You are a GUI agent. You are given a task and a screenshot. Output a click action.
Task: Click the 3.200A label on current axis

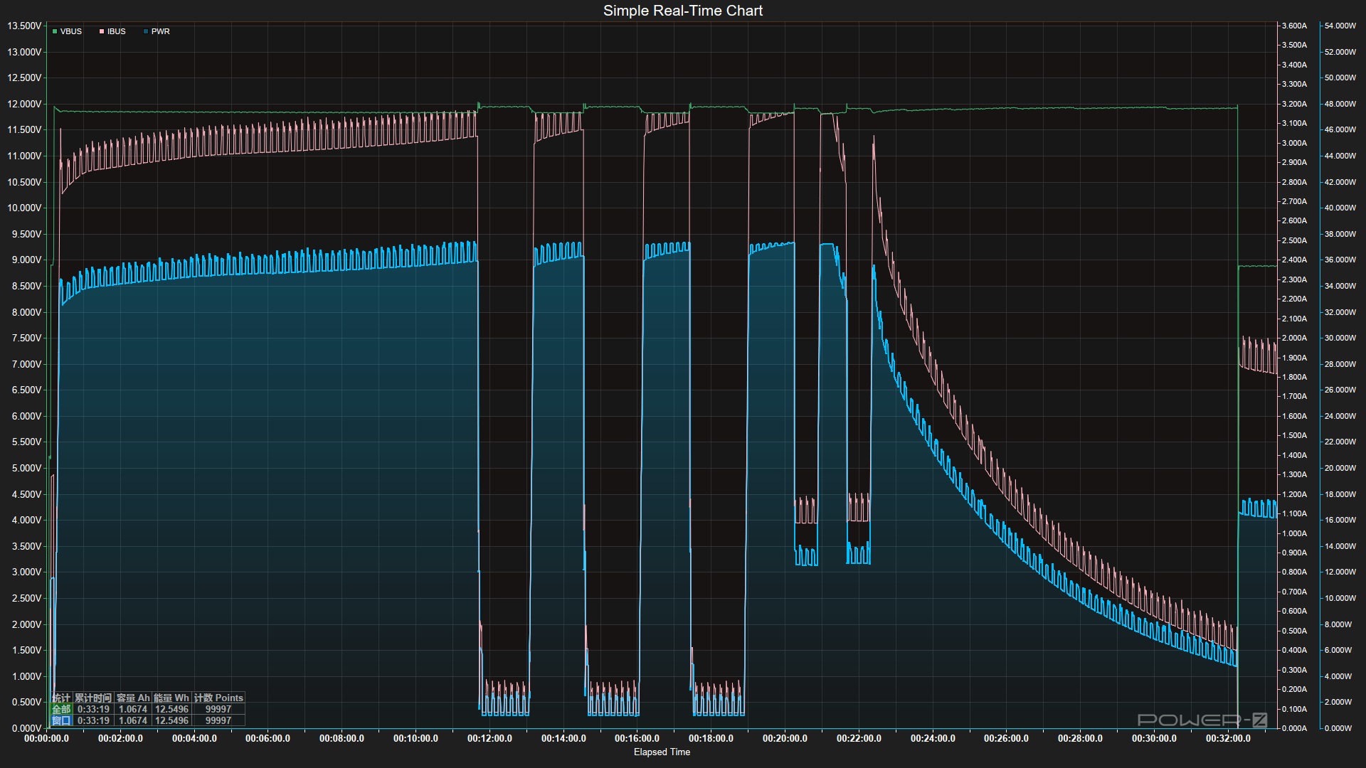point(1294,104)
